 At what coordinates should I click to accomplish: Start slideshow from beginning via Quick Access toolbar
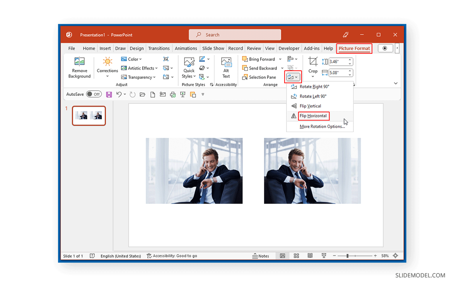coord(183,94)
